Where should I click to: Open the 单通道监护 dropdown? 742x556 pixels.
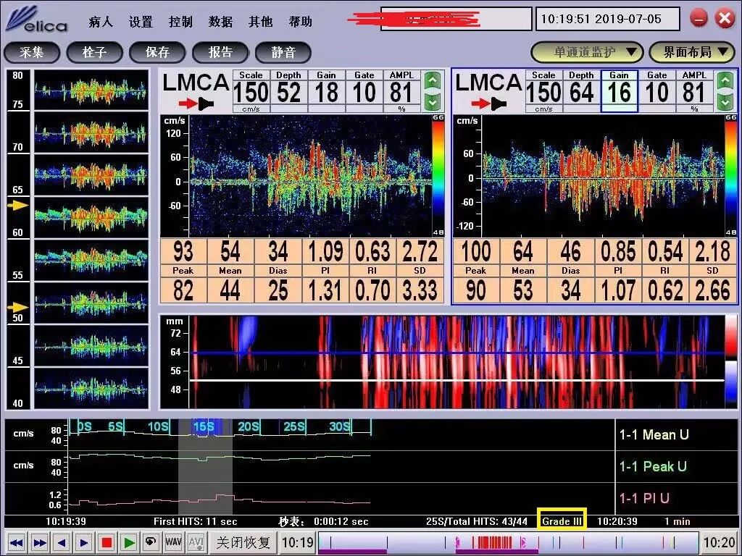click(x=587, y=52)
